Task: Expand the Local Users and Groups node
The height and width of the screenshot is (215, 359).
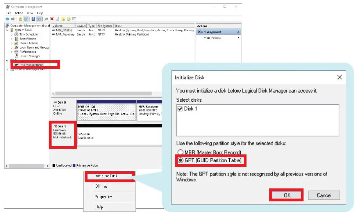Action: tap(12, 47)
